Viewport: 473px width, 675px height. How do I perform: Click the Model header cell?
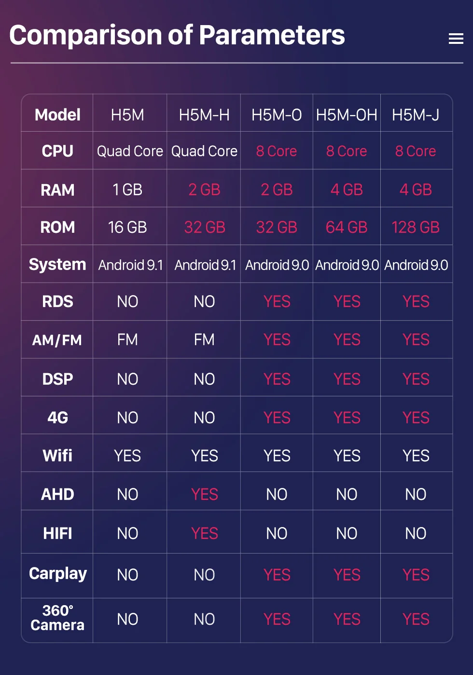tap(57, 115)
